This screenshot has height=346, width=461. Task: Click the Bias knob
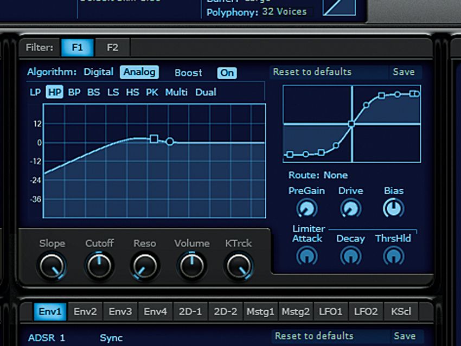point(393,208)
